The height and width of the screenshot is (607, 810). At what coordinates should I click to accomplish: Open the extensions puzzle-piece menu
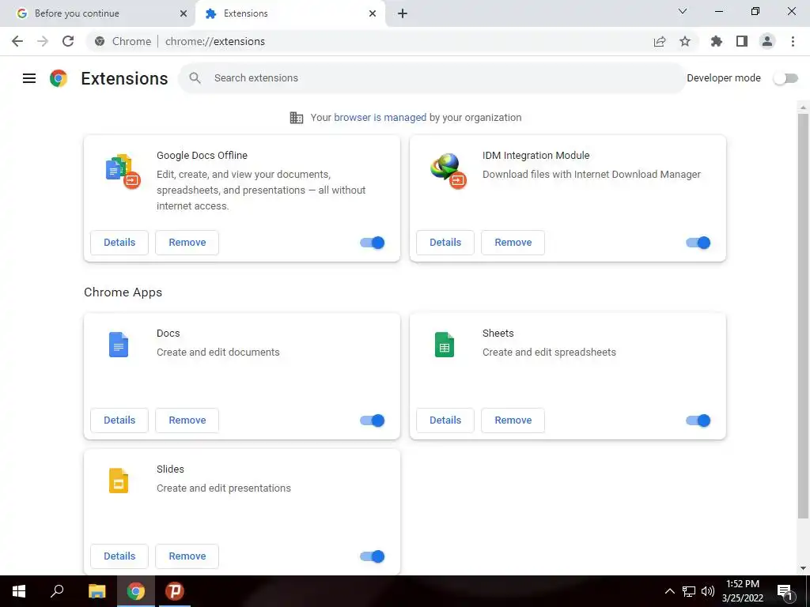click(x=717, y=41)
